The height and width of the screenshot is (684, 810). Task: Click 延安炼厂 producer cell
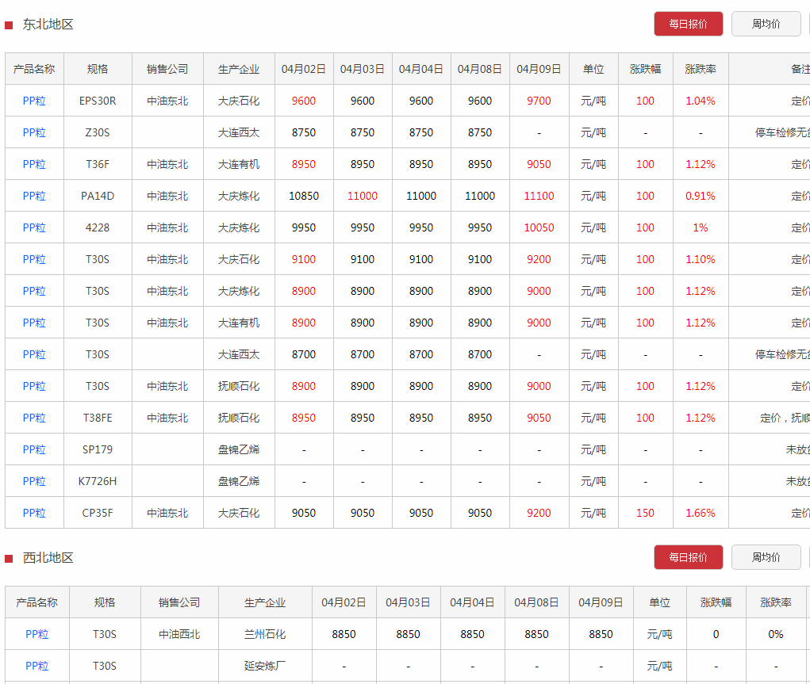[265, 666]
